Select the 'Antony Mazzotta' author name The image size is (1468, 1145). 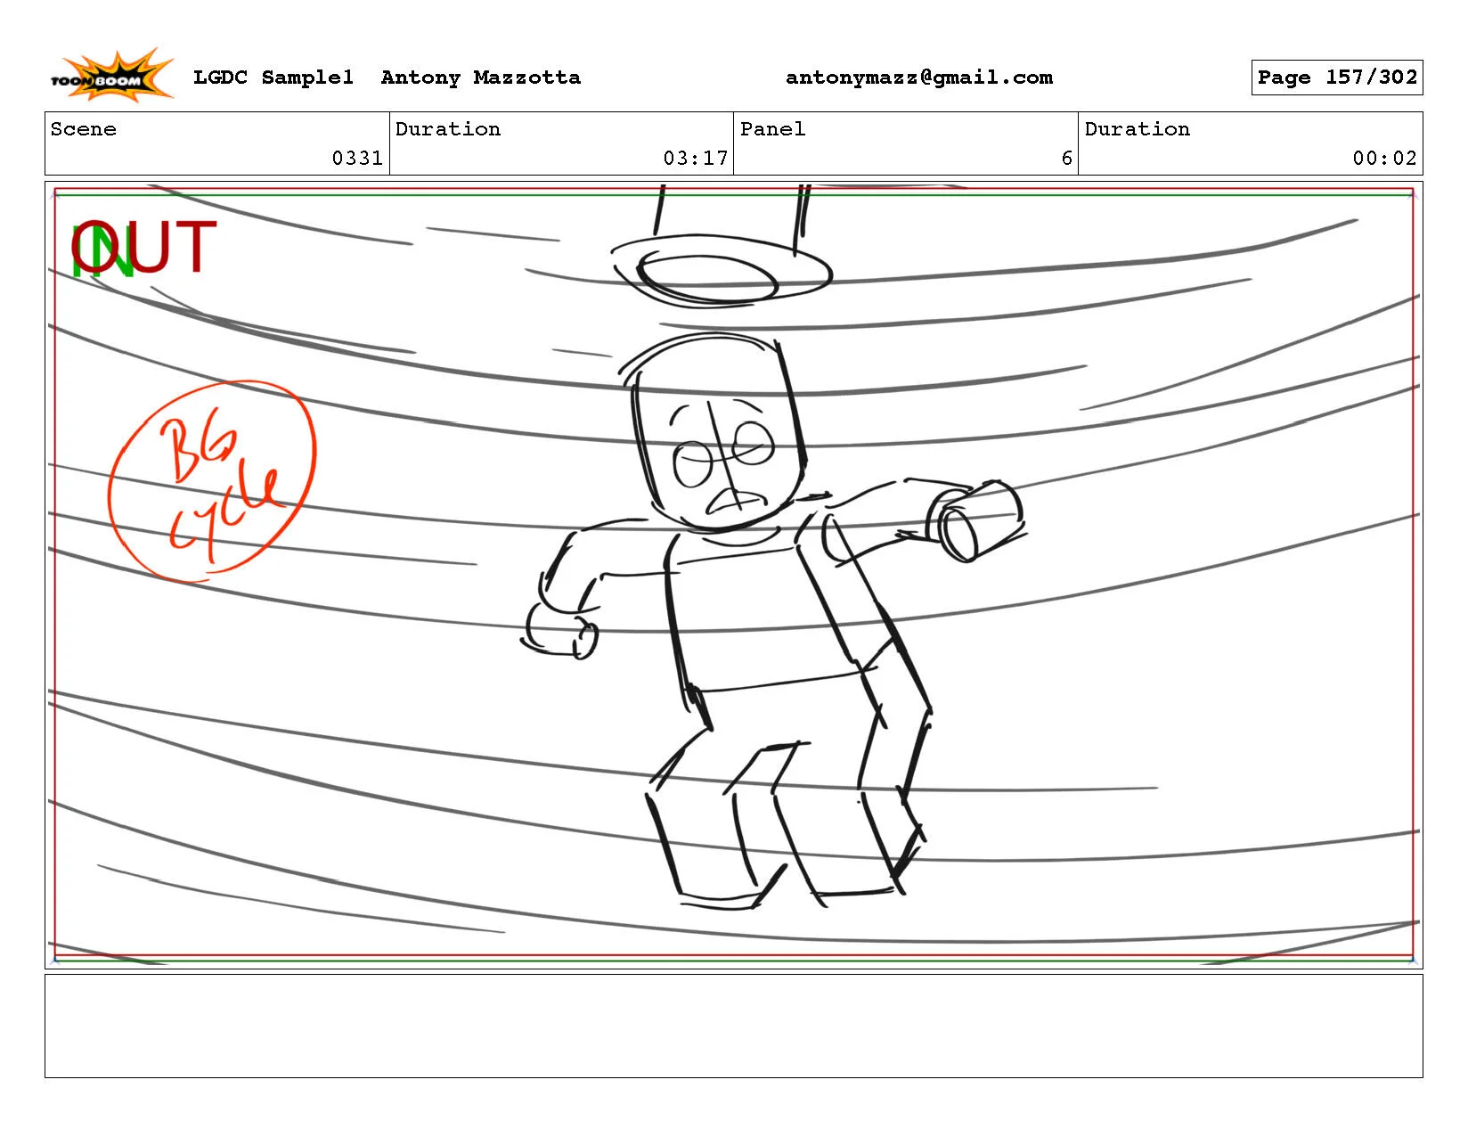(x=481, y=78)
